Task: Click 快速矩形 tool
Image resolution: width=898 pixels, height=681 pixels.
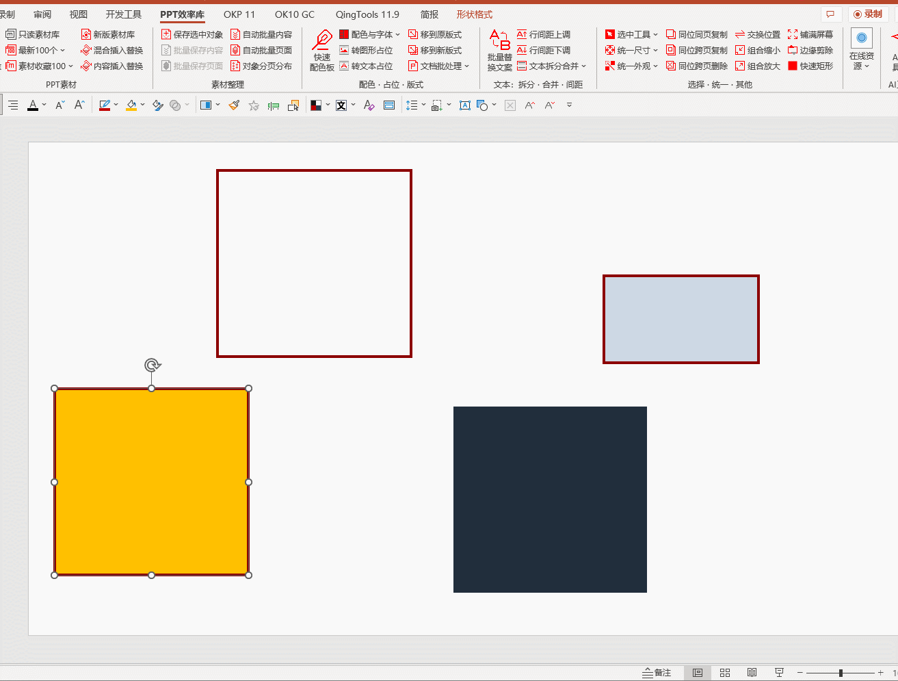Action: [x=810, y=66]
